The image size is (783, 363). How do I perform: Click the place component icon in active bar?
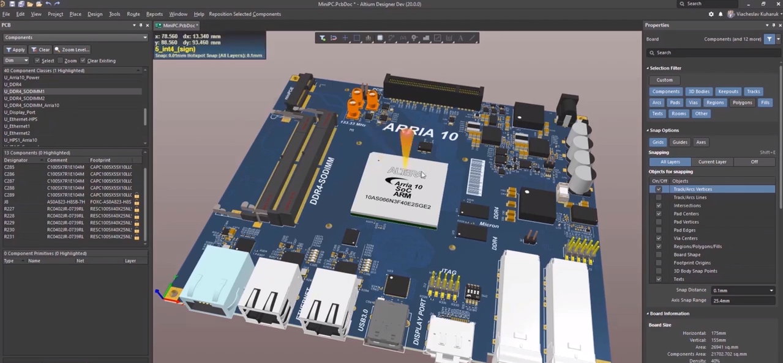[380, 38]
